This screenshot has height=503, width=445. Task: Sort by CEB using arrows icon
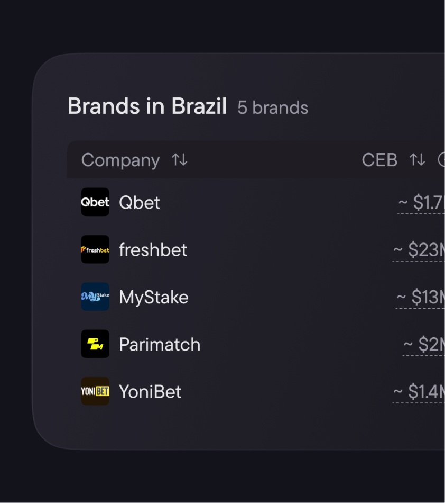coord(417,160)
